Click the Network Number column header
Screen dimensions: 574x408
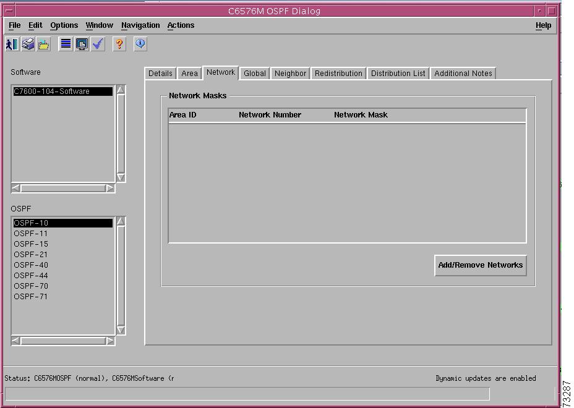tap(270, 115)
